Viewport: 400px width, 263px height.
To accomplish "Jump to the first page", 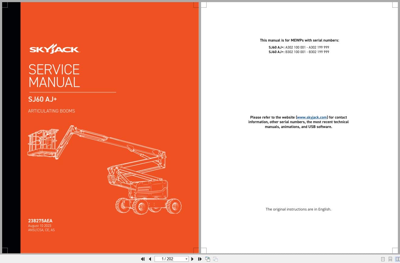I will pyautogui.click(x=143, y=259).
